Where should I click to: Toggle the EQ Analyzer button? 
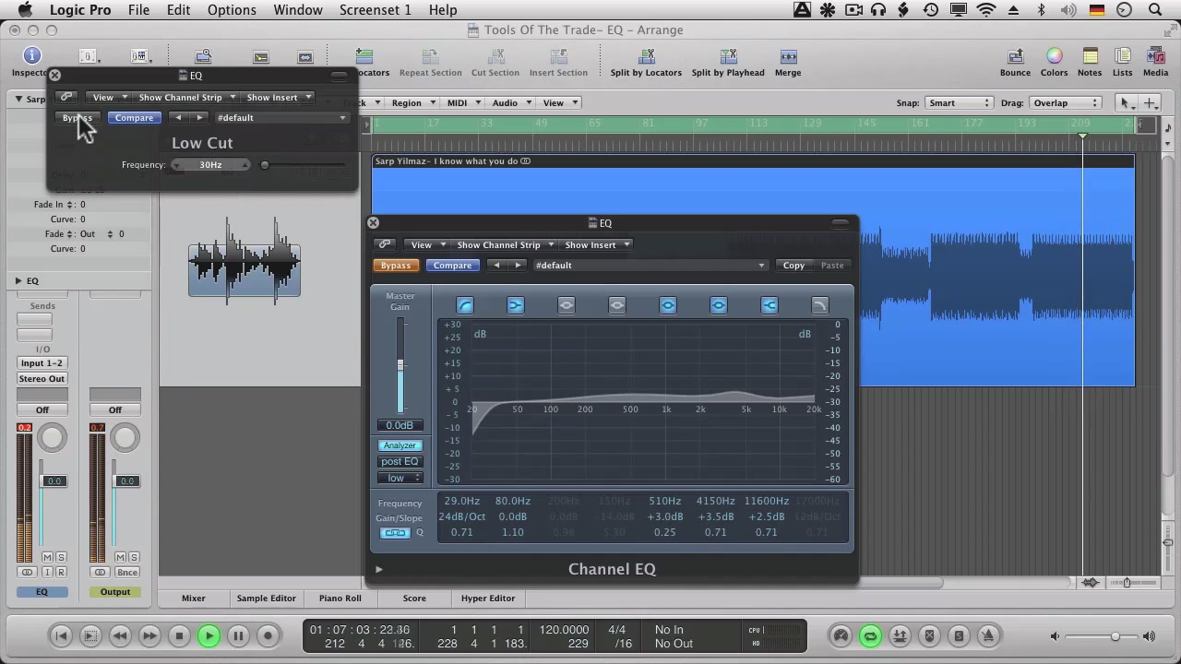pyautogui.click(x=400, y=445)
